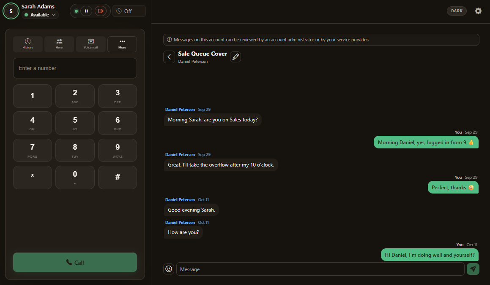Viewport: 490px width, 285px height.
Task: Click message "Morning Sarah, are you on Sales today?"
Action: (213, 120)
